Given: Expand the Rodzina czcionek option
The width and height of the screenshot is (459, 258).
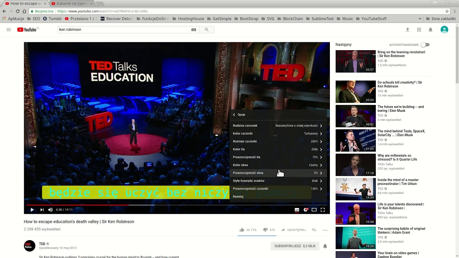Looking at the screenshot, I should (278, 126).
